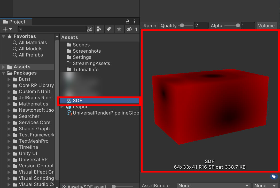The width and height of the screenshot is (280, 188).
Task: Select the Project tab
Action: (16, 22)
